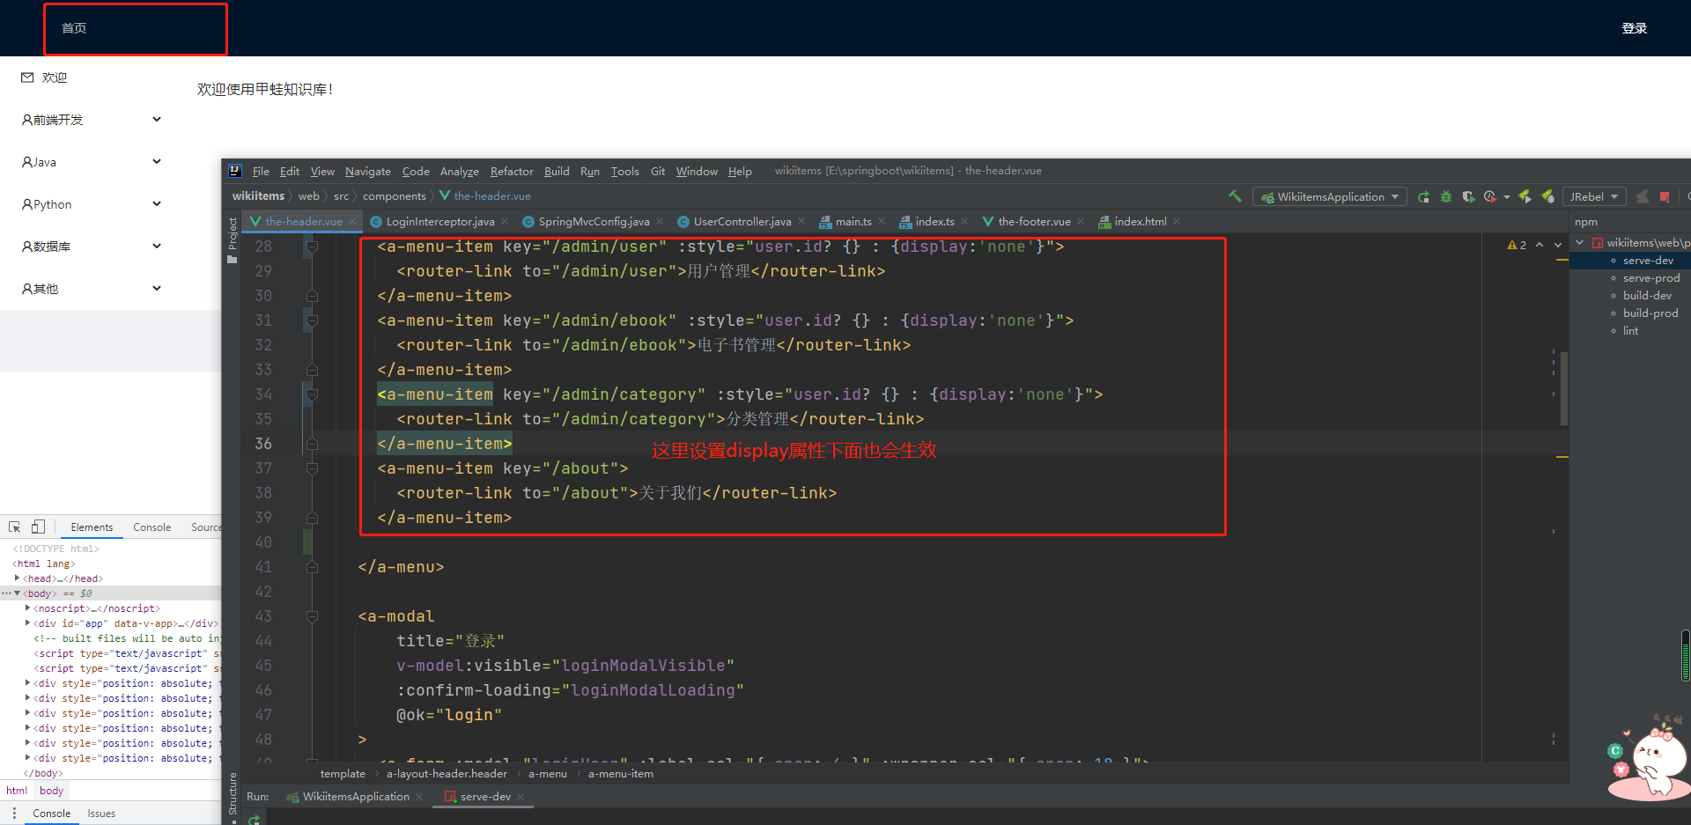Collapse the wikiitems\web npm tree node
1691x825 pixels.
click(1580, 242)
